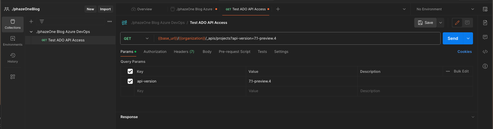The width and height of the screenshot is (493, 129).
Task: Click the empty Value placeholder cell
Action: coord(302,91)
